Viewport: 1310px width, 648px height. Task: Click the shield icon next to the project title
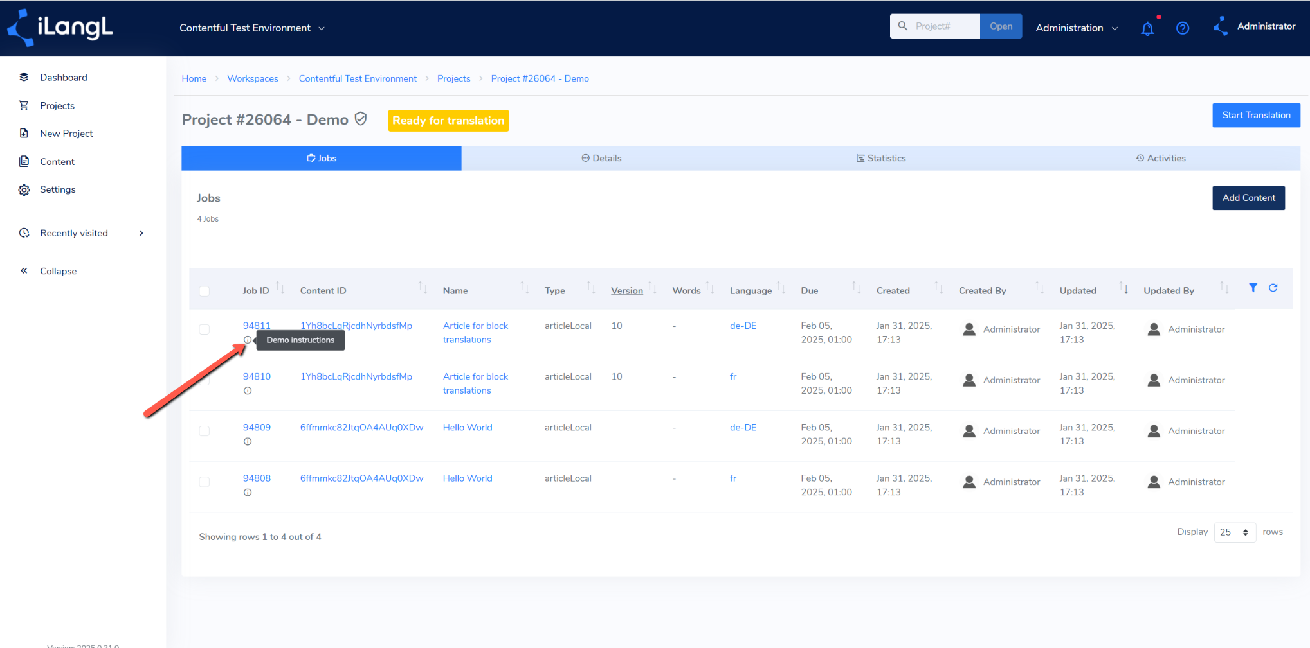click(x=361, y=119)
